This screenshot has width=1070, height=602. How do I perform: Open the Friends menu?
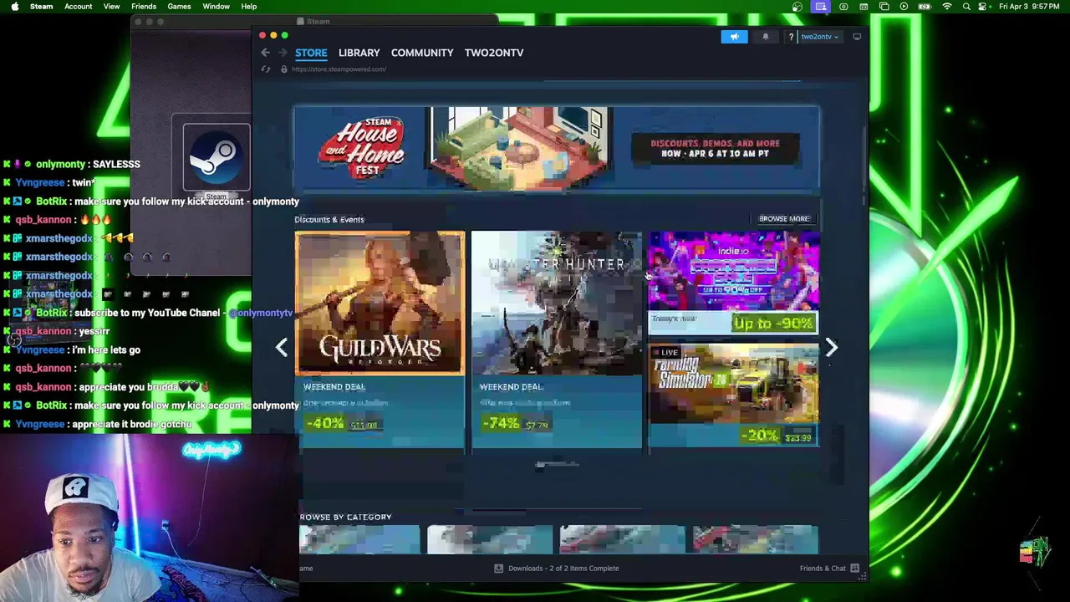point(144,7)
